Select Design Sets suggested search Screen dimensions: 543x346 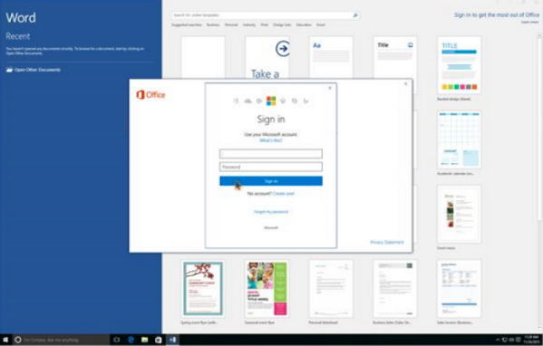click(282, 25)
